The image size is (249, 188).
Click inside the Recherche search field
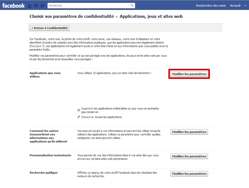tap(89, 6)
